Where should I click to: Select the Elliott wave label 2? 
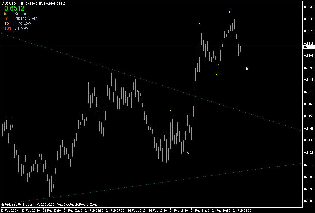click(188, 154)
